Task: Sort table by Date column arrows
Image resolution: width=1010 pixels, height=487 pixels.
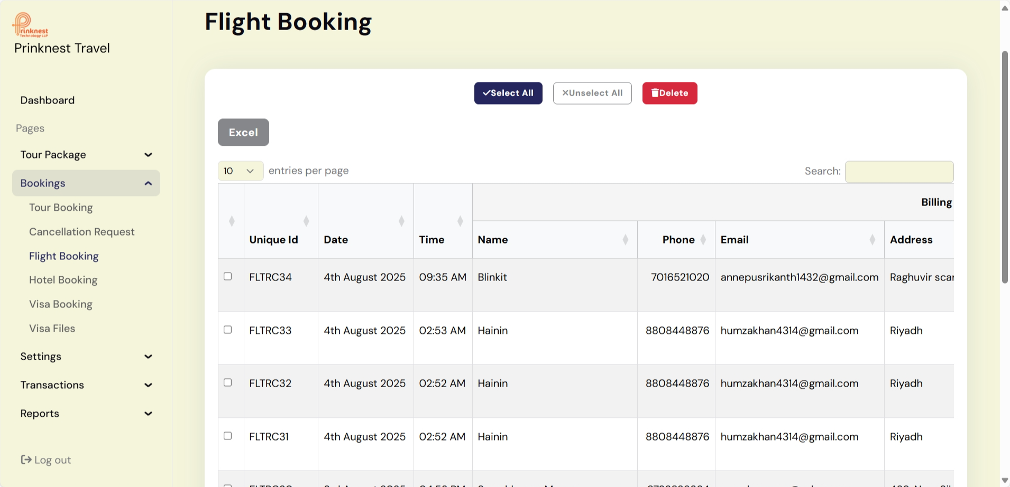Action: click(x=401, y=221)
